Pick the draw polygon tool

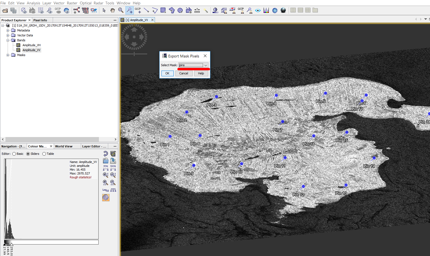pos(172,10)
